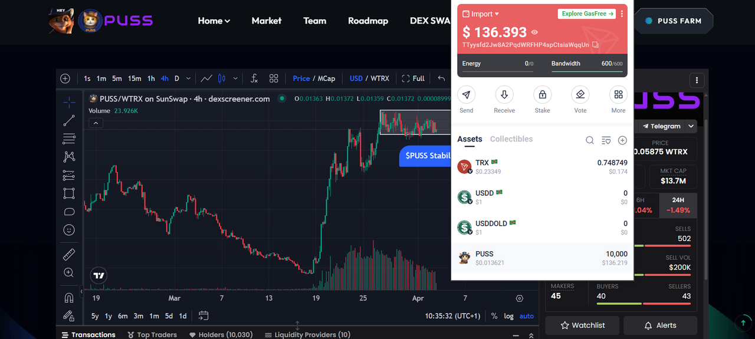Copy the wallet address
The height and width of the screenshot is (339, 755).
point(595,45)
